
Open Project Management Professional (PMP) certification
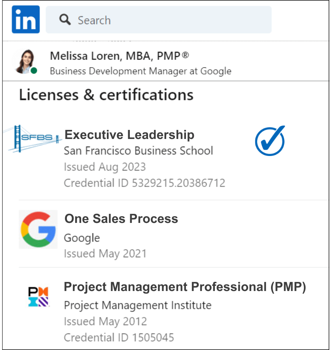[185, 287]
